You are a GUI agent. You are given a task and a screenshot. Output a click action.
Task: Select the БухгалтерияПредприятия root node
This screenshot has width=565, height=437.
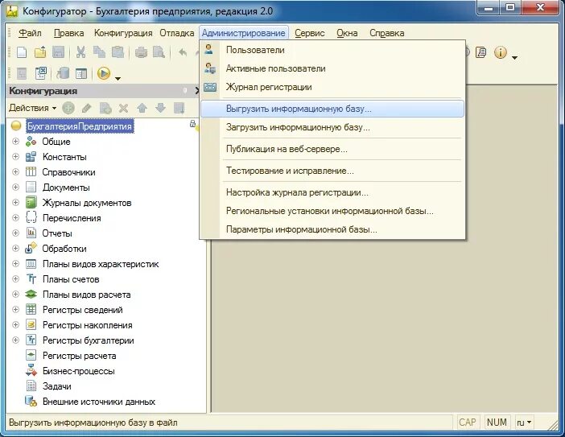point(80,126)
